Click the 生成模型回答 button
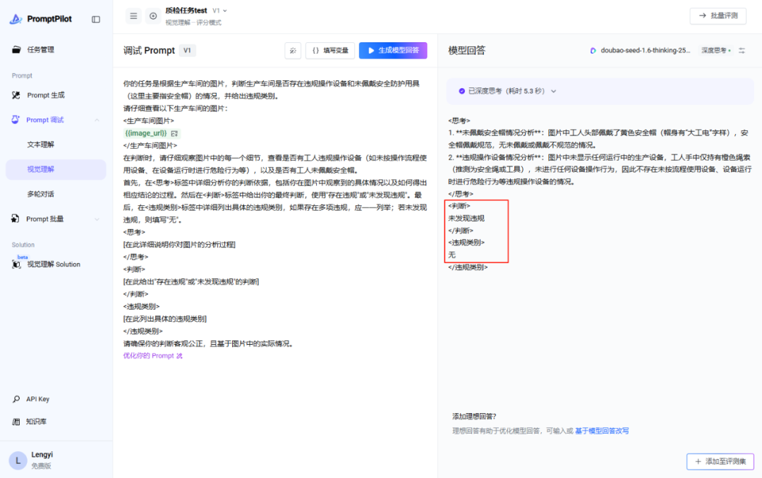 click(x=393, y=51)
